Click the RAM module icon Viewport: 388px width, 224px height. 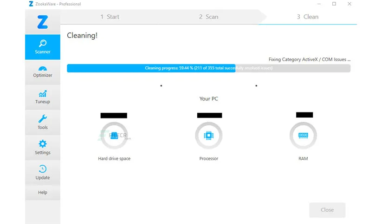pyautogui.click(x=303, y=136)
